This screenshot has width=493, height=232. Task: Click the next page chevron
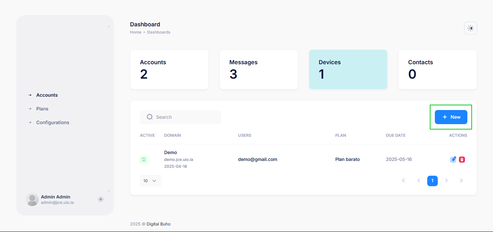pos(446,180)
